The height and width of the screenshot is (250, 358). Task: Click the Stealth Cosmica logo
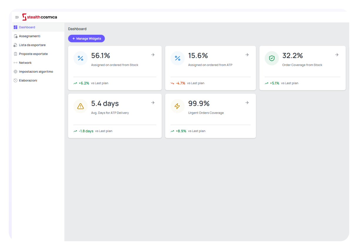tap(40, 17)
